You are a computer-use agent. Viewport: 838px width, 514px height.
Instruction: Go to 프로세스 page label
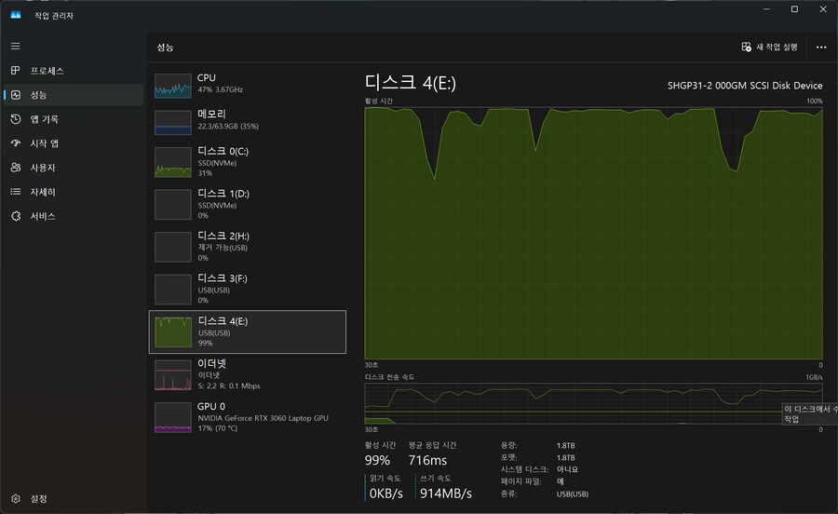tap(47, 71)
